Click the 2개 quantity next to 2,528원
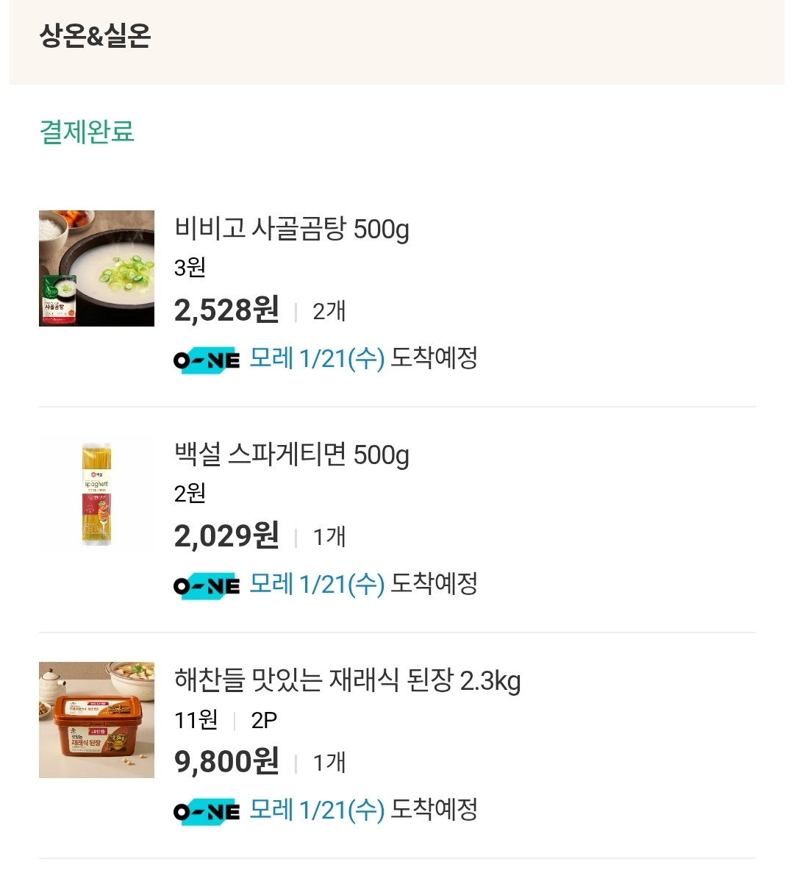Screen dimensions: 794x873 (329, 312)
